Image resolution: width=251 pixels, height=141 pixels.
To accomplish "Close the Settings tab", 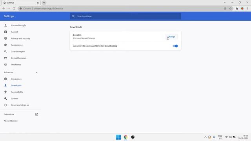I will click(38, 3).
